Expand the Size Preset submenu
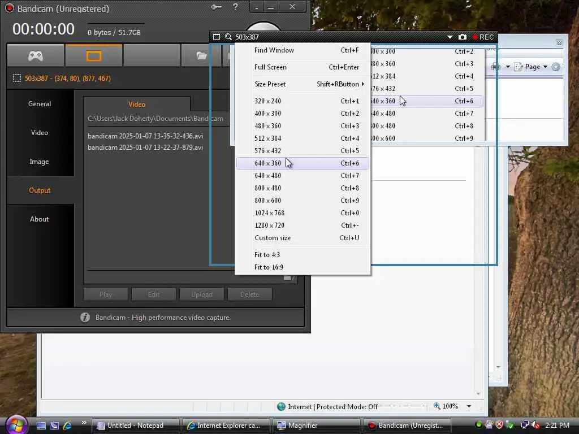The width and height of the screenshot is (579, 434). 303,84
